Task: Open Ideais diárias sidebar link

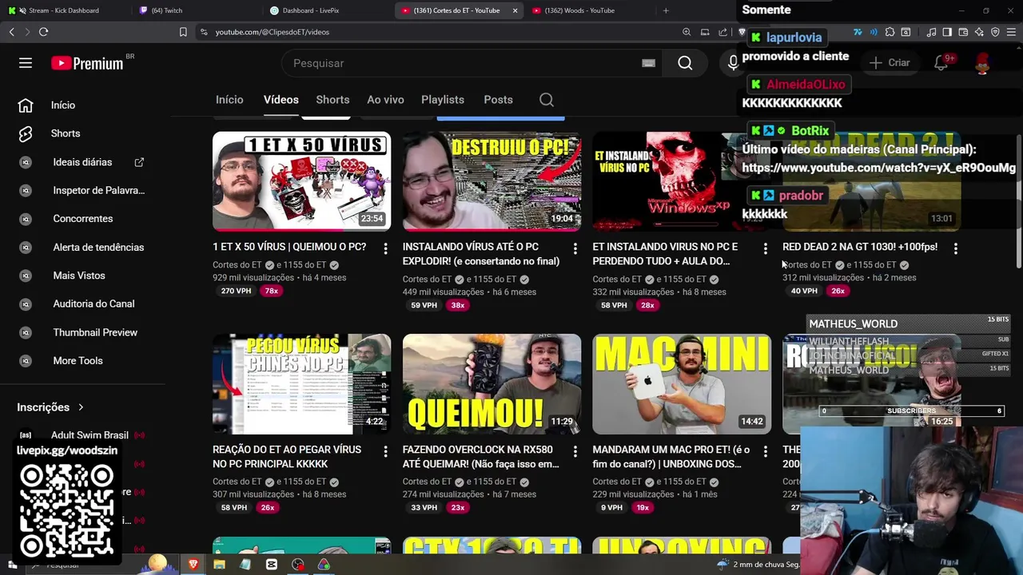Action: pos(84,162)
